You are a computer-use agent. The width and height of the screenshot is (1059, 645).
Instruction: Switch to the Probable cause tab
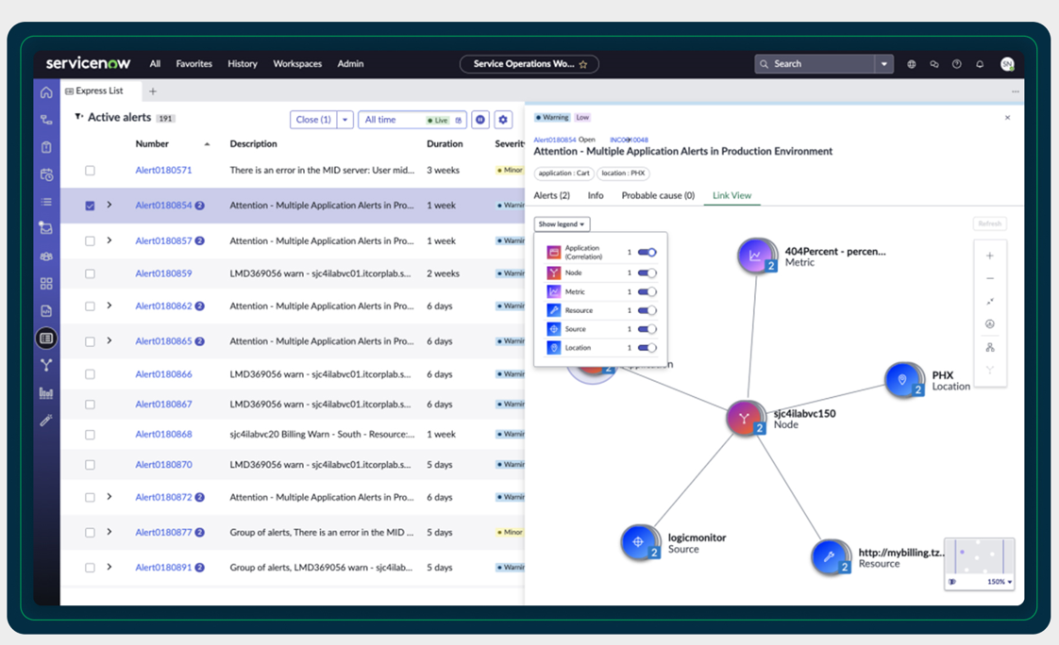657,195
